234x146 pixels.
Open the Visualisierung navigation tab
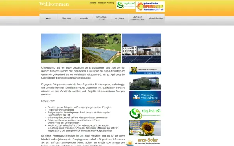[x=156, y=18]
